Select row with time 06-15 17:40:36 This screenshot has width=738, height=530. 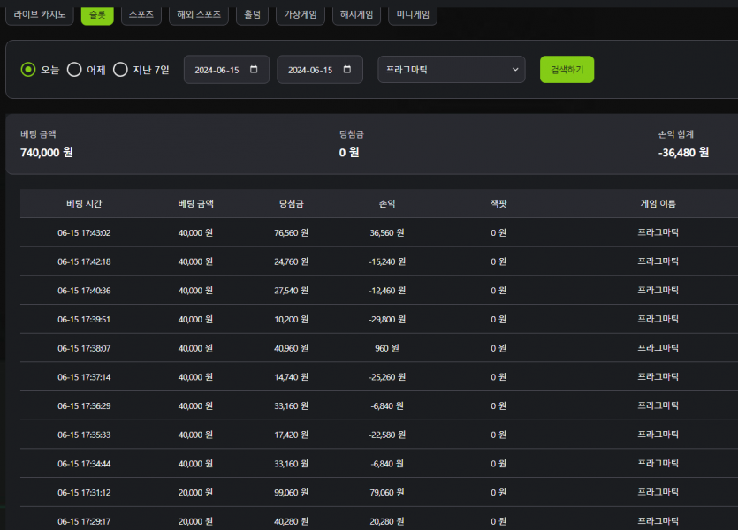[x=379, y=291]
